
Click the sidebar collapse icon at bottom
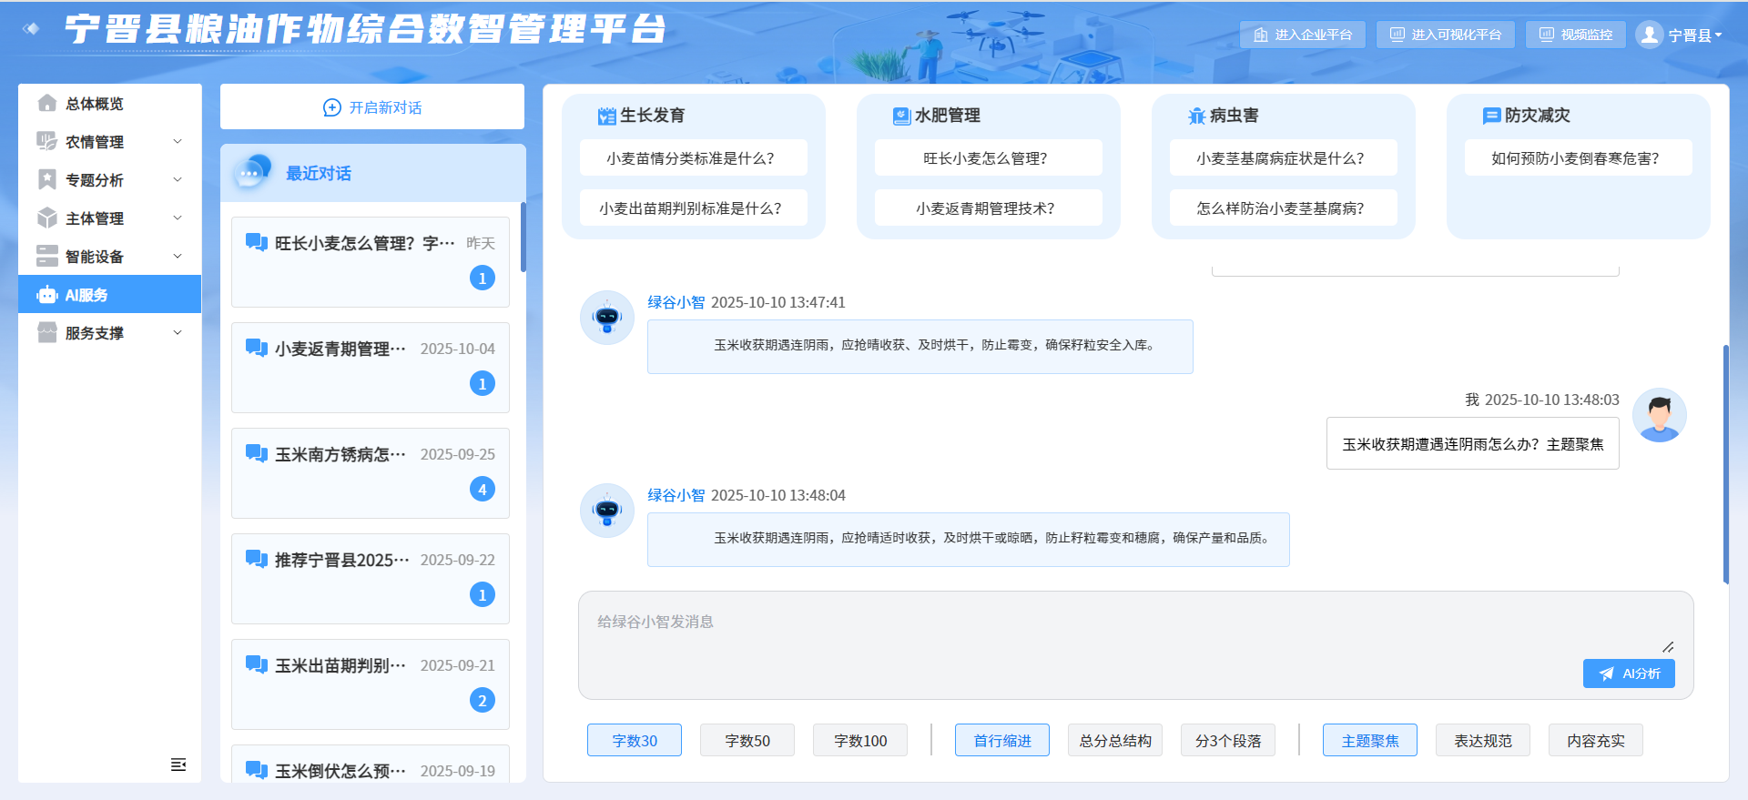(x=178, y=765)
